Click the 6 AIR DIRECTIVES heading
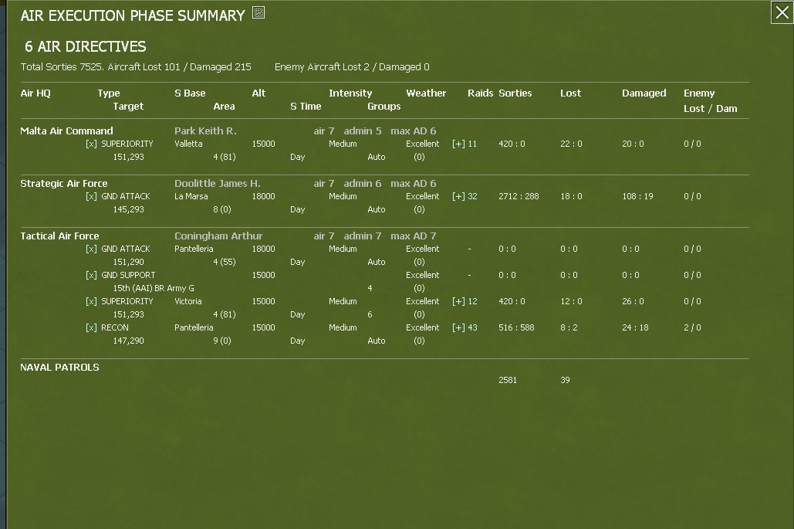Screen dimensions: 794x529 pos(86,46)
